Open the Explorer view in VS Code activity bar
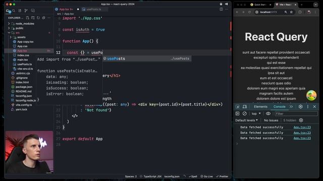This screenshot has height=181, width=323. point(8,11)
